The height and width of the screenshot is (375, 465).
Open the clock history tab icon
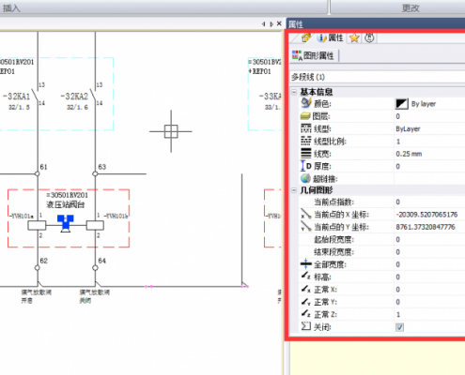point(369,37)
